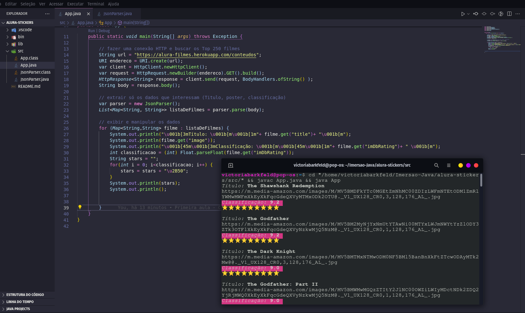Image resolution: width=525 pixels, height=313 pixels.
Task: Switch to the JsonParser.java tab
Action: 117,14
